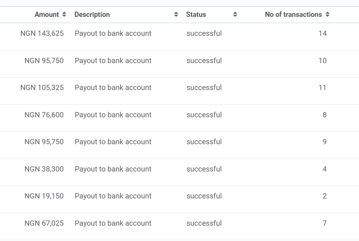359x241 pixels.
Task: Sort using No of transactions arrows icon
Action: pos(328,14)
